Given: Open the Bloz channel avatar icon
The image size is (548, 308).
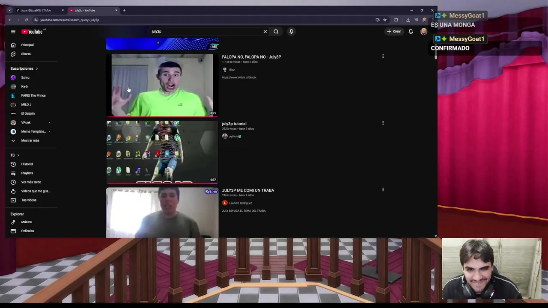Looking at the screenshot, I should 225,70.
